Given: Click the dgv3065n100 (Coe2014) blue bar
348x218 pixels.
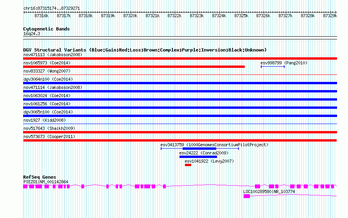Looking at the screenshot, I should 180,116.
